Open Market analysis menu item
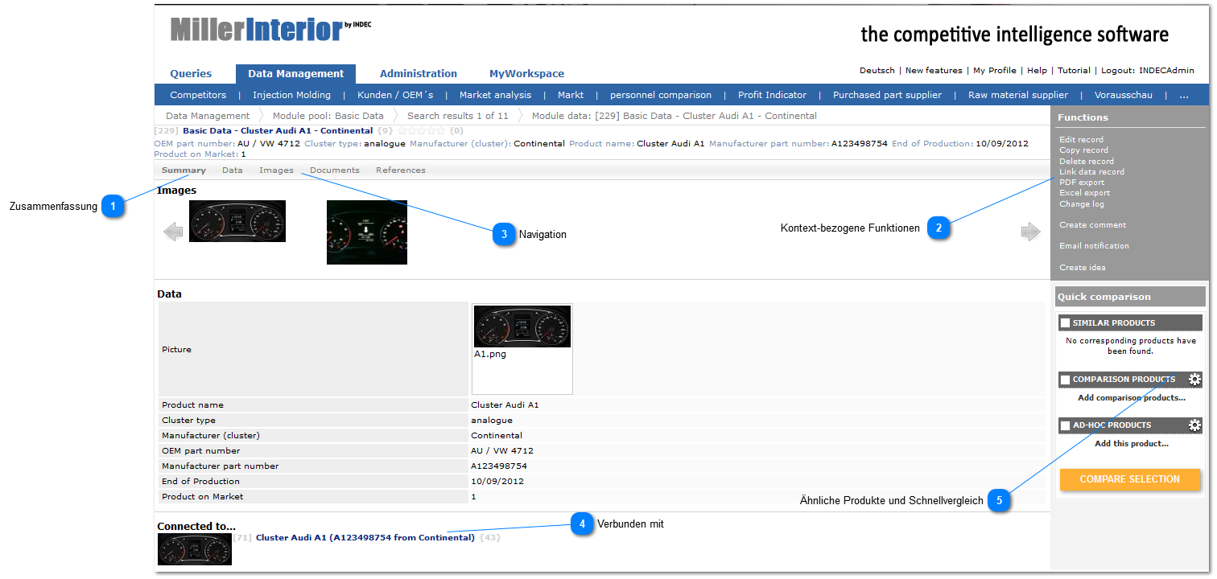Screen dimensions: 1217x579 pyautogui.click(x=495, y=95)
